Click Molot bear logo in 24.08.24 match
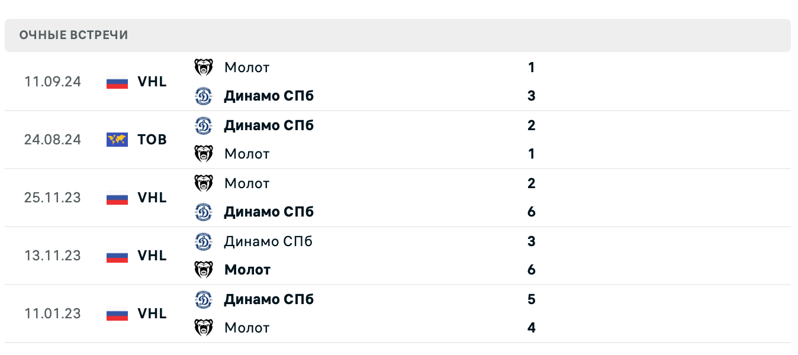Viewport: 798px width, 355px height. tap(203, 154)
